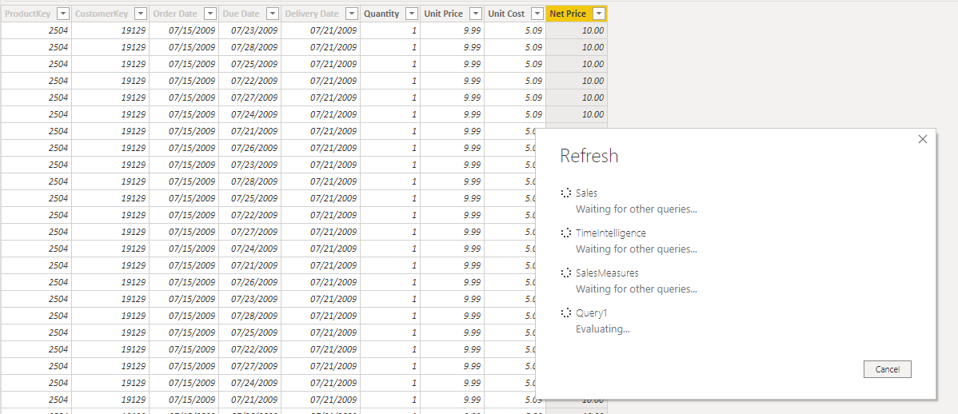Click the first row Unit Cost 5.09
This screenshot has width=958, height=414.
pyautogui.click(x=533, y=30)
